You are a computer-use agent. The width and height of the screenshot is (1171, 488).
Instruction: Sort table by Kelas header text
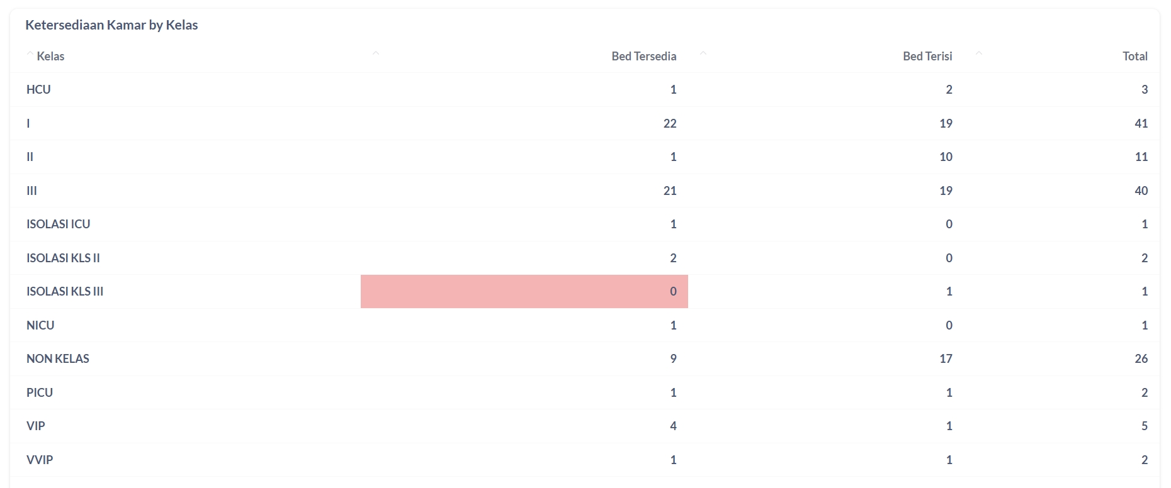tap(50, 57)
